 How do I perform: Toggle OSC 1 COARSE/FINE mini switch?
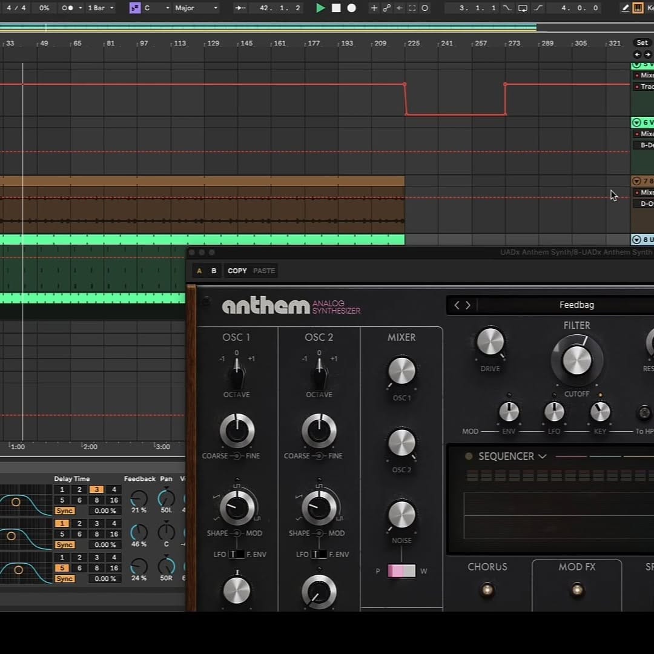point(237,456)
